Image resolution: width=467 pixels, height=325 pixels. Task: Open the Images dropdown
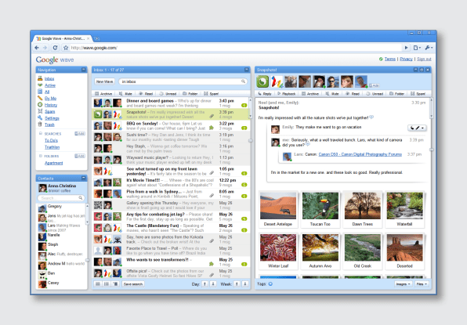[x=404, y=284]
